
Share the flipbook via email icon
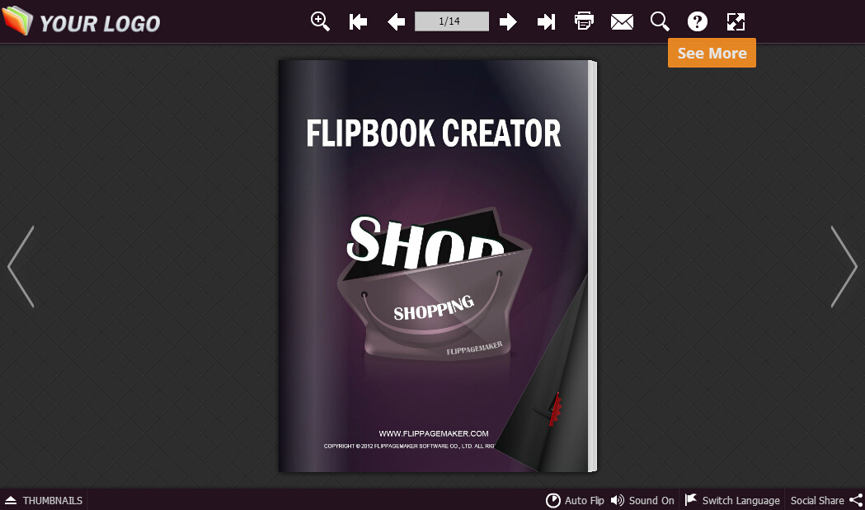pos(622,22)
